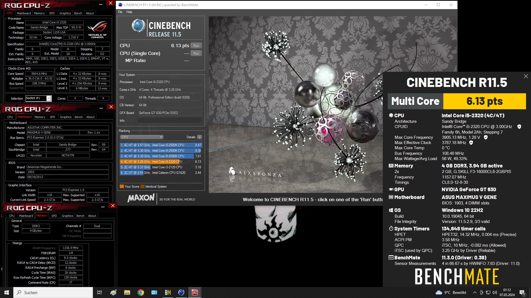The height and width of the screenshot is (298, 531).
Task: Click the BenchMate CPU section chip icon
Action: coord(391,115)
